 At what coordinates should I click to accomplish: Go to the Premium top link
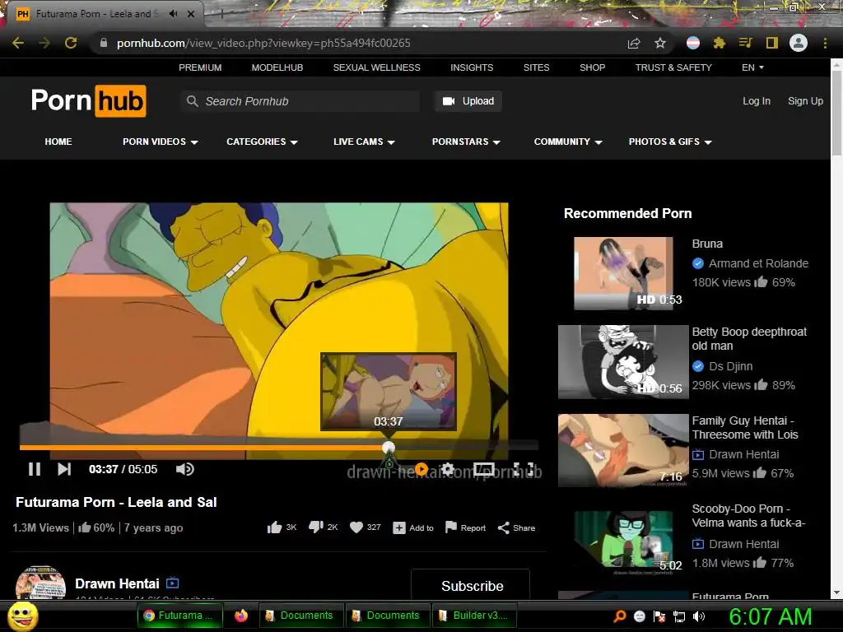tap(200, 67)
